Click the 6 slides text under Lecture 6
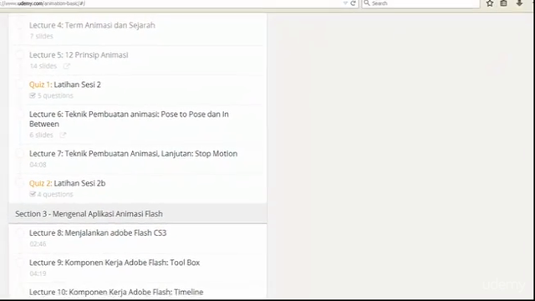This screenshot has width=535, height=301. 41,135
